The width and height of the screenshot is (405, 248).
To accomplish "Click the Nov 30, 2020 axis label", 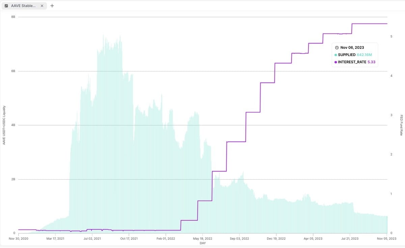I will [x=19, y=239].
